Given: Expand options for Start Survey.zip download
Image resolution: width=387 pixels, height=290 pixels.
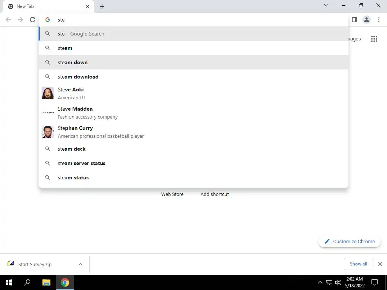Looking at the screenshot, I should coord(80,264).
